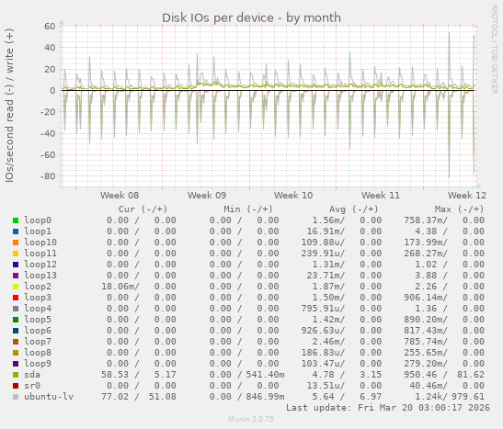
Task: Click the 'loop7' legend label
Action: click(38, 342)
